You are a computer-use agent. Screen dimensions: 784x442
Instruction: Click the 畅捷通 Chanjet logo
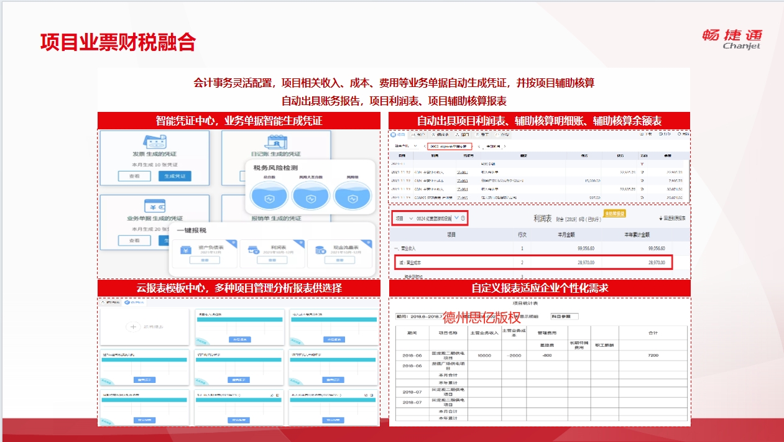(x=732, y=39)
